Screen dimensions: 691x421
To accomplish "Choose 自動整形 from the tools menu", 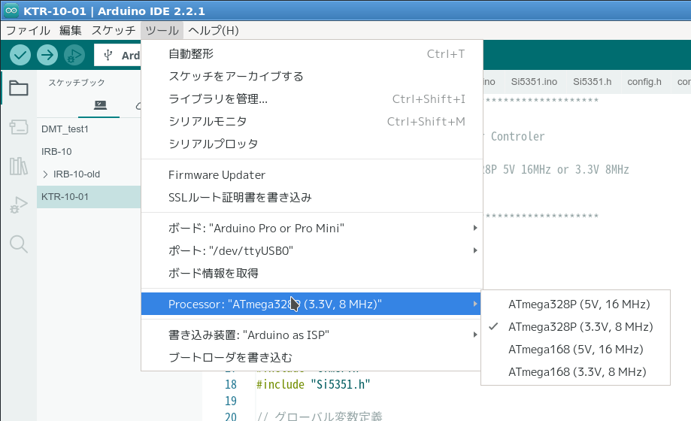I will (x=312, y=54).
